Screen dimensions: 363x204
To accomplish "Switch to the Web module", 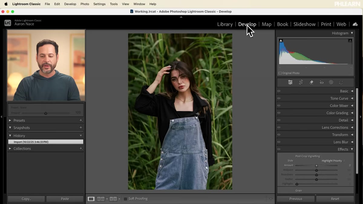I will (341, 24).
